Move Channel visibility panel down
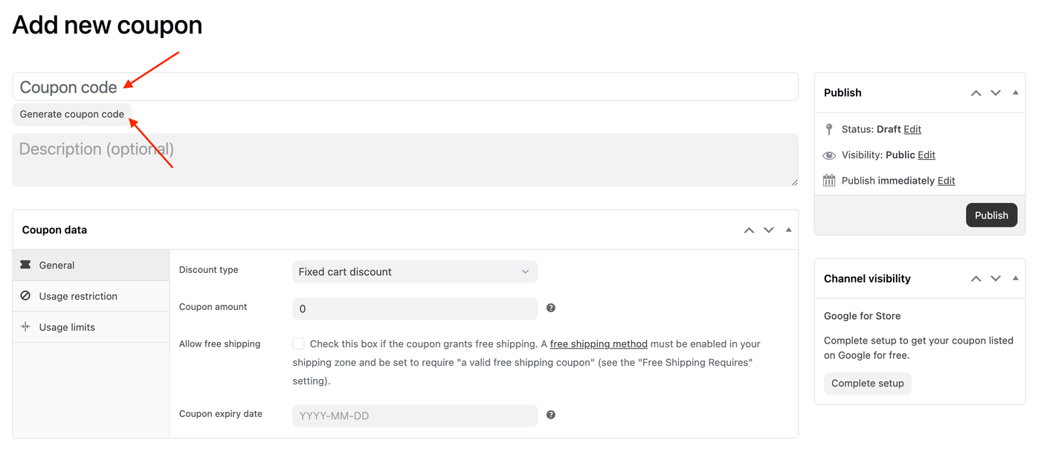This screenshot has width=1041, height=449. pos(996,279)
